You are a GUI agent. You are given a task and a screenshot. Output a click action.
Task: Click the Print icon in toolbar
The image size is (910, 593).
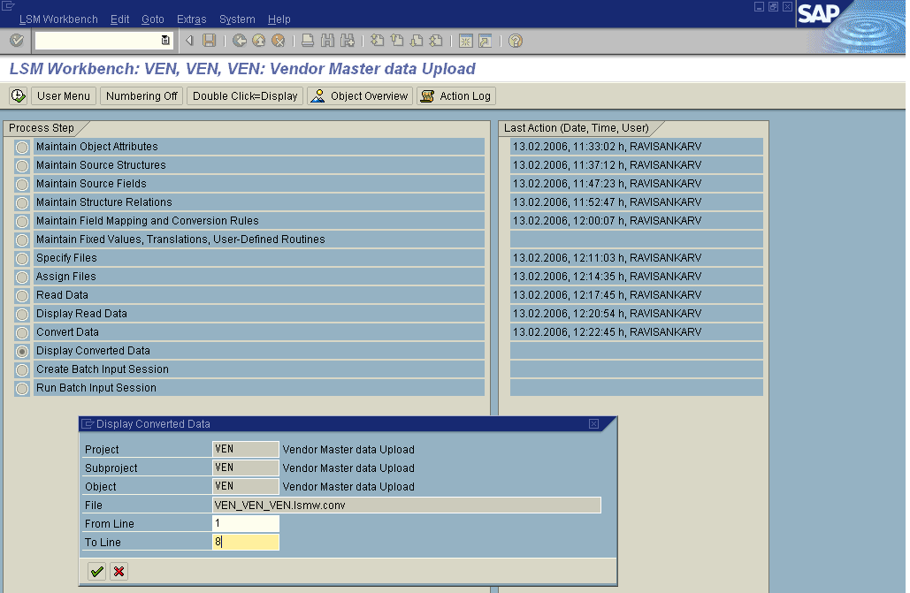(x=308, y=41)
